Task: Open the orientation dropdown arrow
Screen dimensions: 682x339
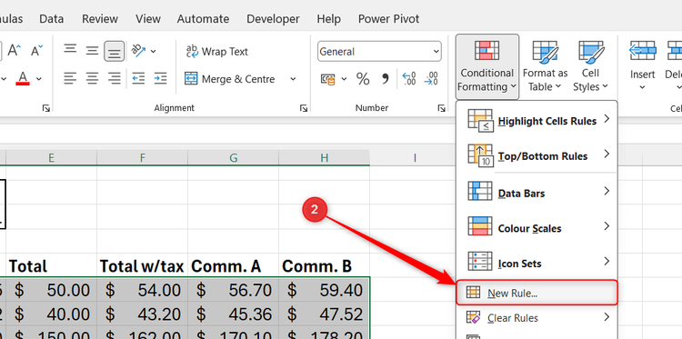Action: tap(153, 51)
